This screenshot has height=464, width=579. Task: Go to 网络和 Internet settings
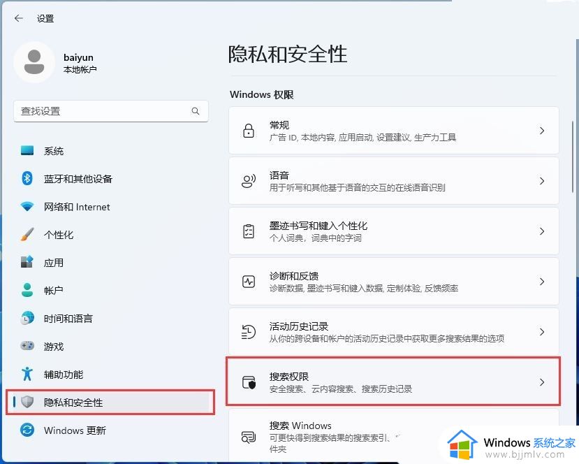pyautogui.click(x=111, y=207)
